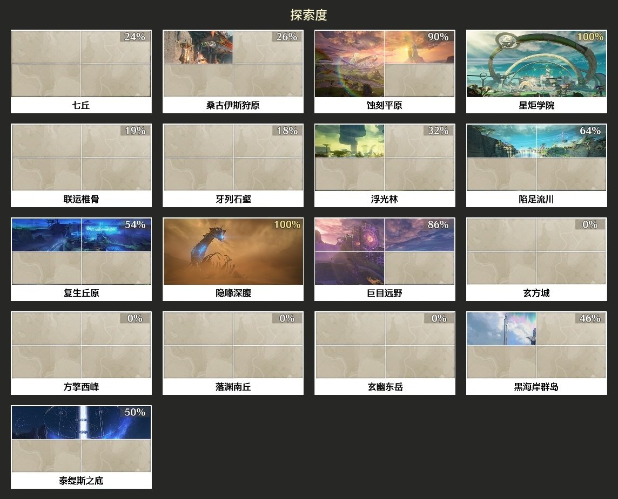The width and height of the screenshot is (618, 499).
Task: Select the 蚀刻平原 scenery thumbnail
Action: pyautogui.click(x=385, y=64)
